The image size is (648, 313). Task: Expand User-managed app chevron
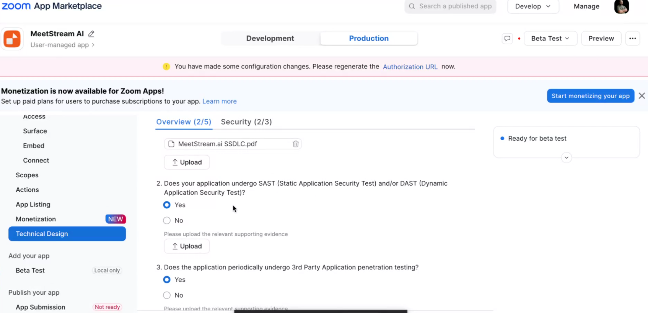[x=93, y=45]
